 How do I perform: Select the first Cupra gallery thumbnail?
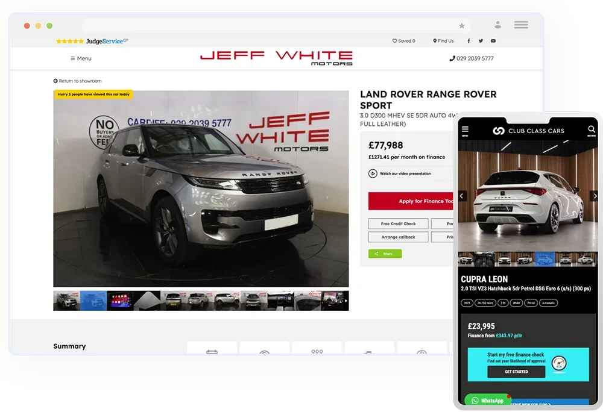[465, 259]
